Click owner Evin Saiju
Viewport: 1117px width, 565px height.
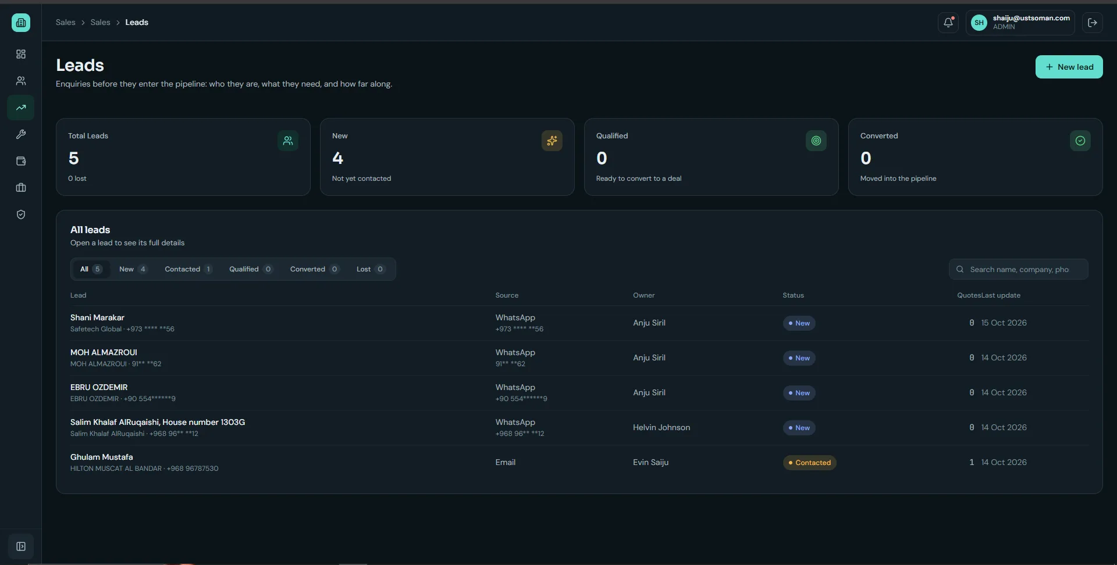(650, 462)
